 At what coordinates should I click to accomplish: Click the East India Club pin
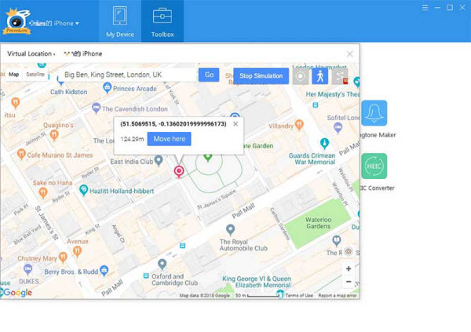[159, 160]
